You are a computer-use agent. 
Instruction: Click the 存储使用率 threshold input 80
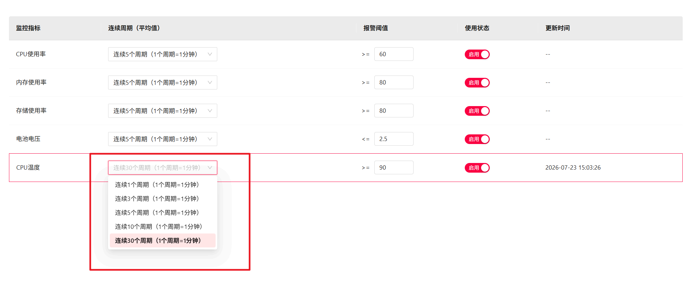click(394, 111)
